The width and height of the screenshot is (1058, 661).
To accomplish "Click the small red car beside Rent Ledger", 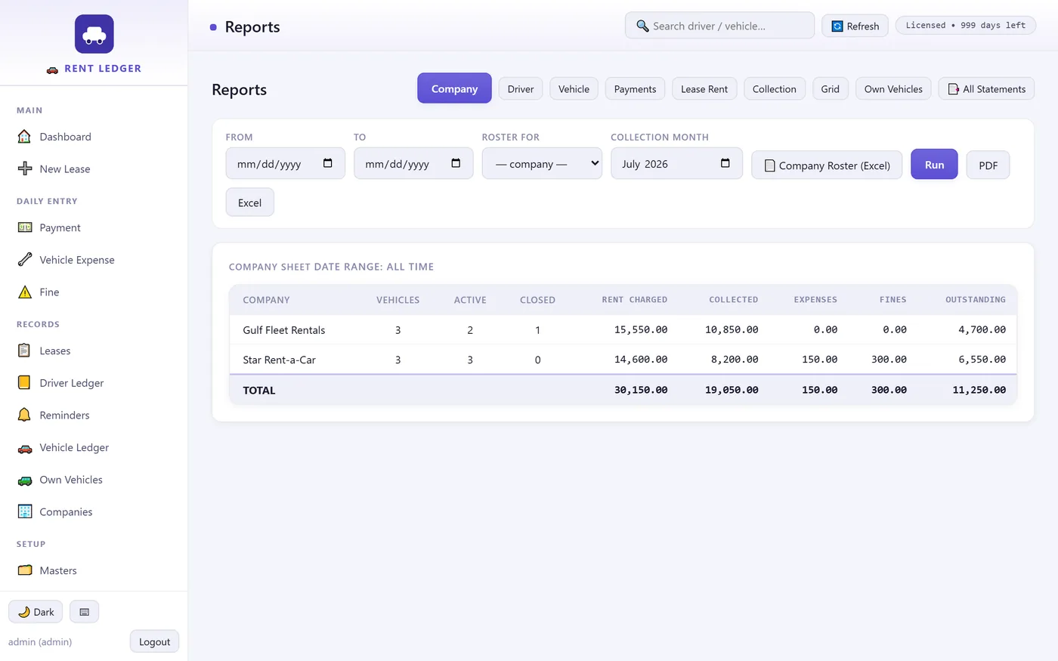I will pos(52,69).
